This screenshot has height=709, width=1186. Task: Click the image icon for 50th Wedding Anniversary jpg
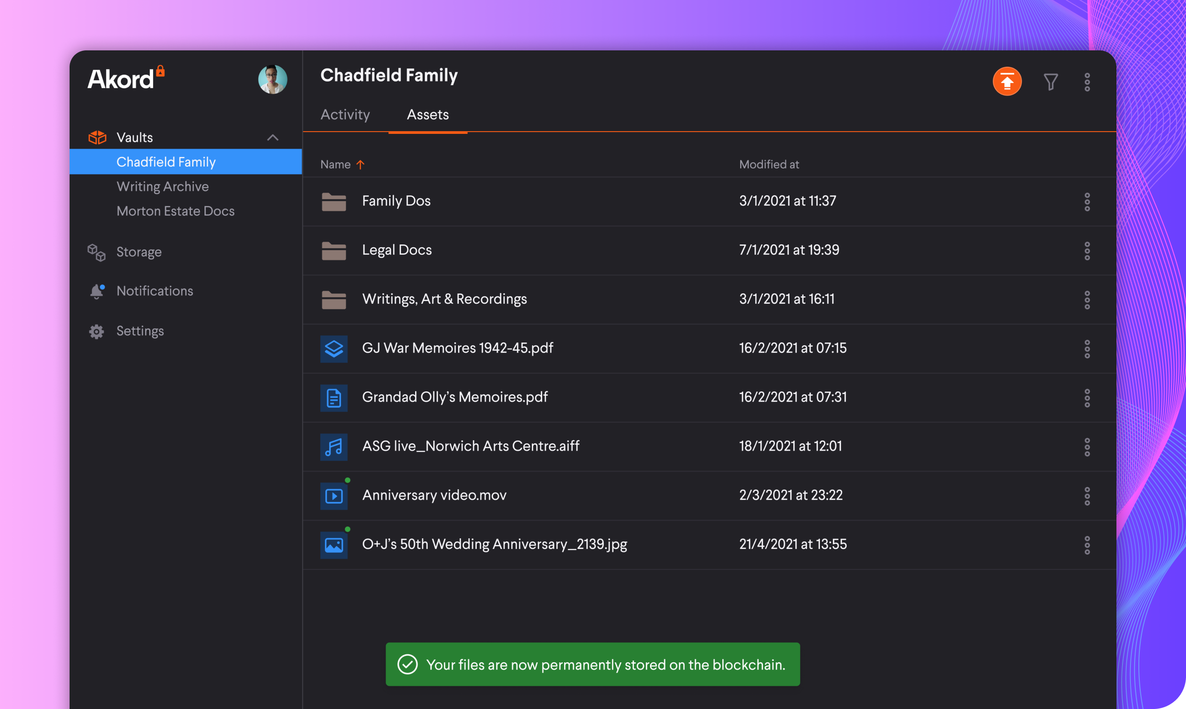pyautogui.click(x=334, y=545)
